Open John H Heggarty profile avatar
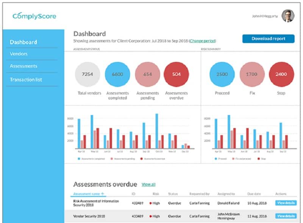 (288, 16)
